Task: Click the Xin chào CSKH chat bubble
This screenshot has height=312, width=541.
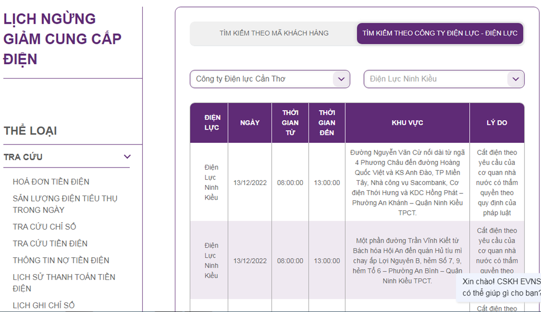Action: pos(500,287)
